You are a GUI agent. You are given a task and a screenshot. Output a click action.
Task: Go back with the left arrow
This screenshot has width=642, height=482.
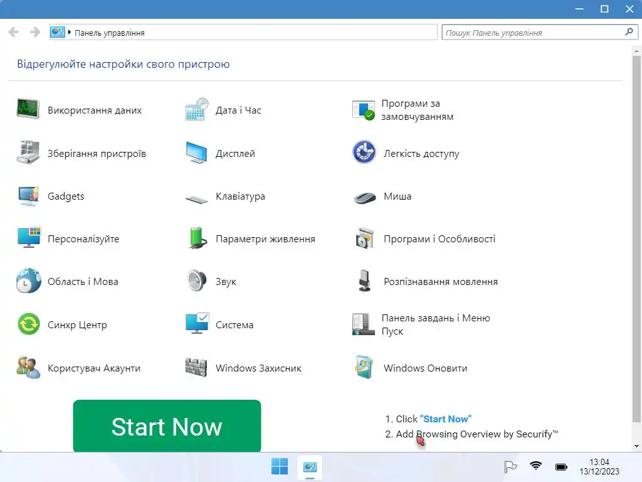coord(14,32)
